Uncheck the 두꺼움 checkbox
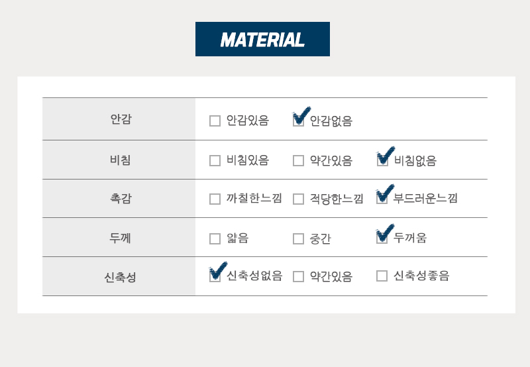The width and height of the screenshot is (530, 367). pos(382,238)
